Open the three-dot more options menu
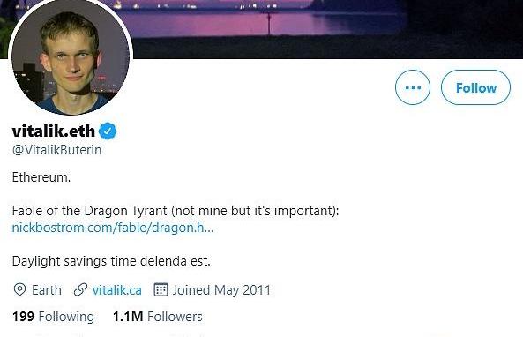Screen dimensions: 523x337 [413, 87]
